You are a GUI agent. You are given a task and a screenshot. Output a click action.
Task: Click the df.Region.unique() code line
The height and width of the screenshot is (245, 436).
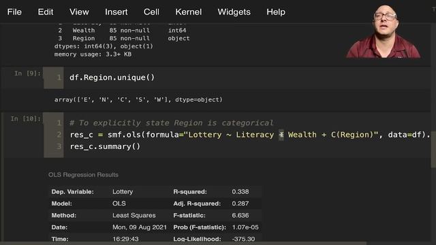(112, 78)
